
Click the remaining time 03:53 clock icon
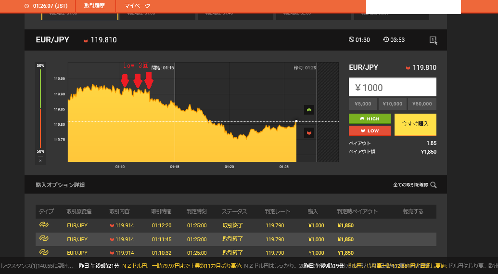coord(386,40)
